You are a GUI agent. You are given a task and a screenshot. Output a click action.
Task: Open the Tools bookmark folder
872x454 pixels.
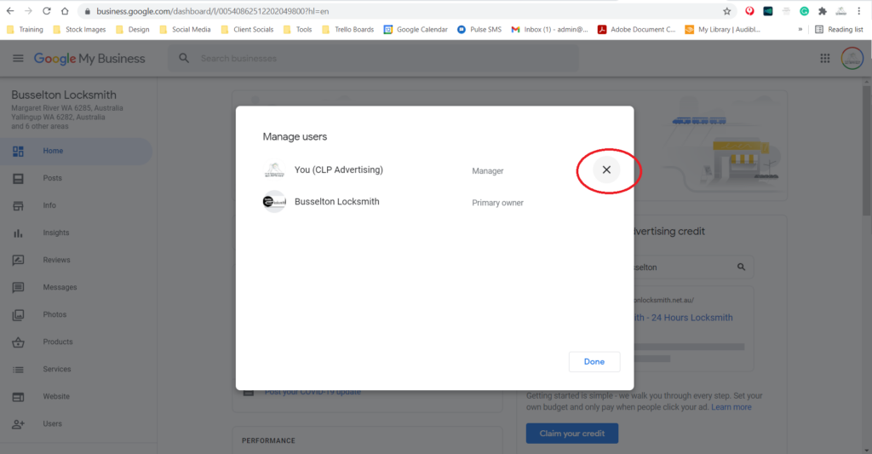[297, 30]
